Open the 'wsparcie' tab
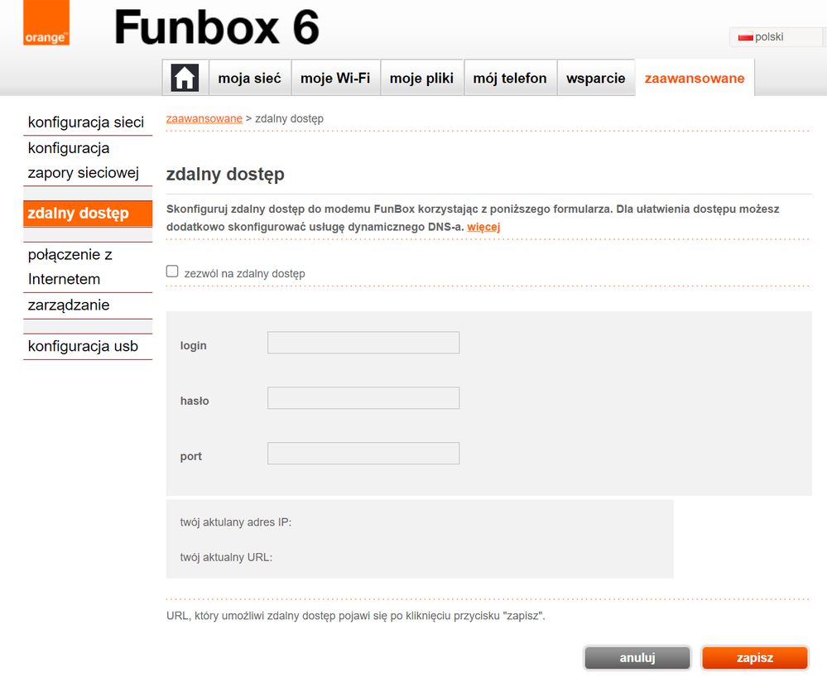The image size is (827, 692). [x=595, y=79]
